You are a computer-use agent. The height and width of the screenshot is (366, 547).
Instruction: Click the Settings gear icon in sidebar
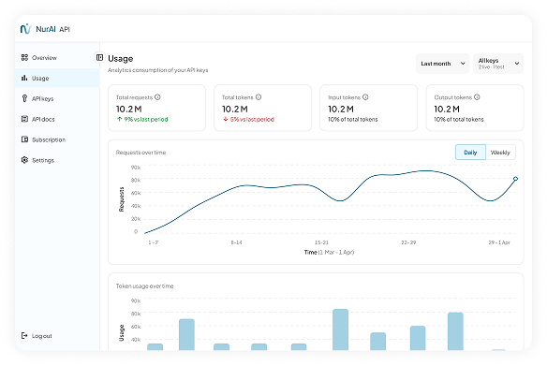pyautogui.click(x=24, y=160)
